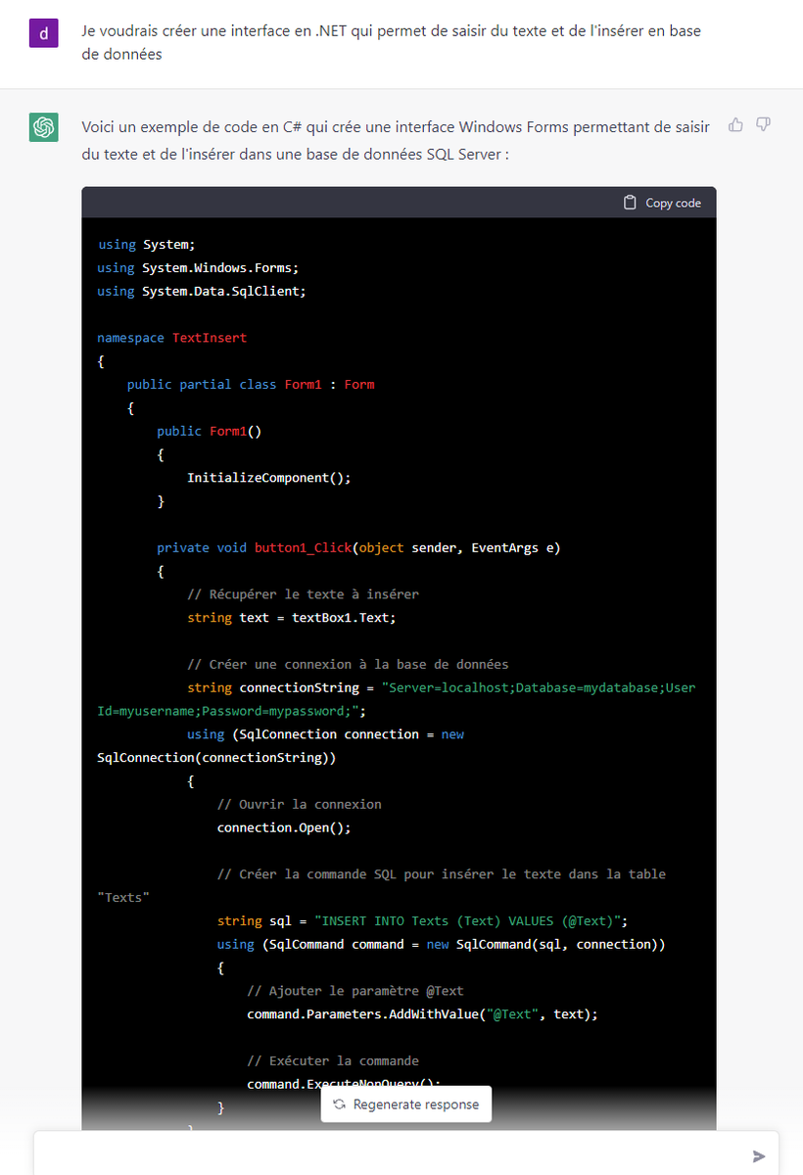The height and width of the screenshot is (1175, 803).
Task: Click "SqlConnection(connectionString))" line
Action: point(216,758)
